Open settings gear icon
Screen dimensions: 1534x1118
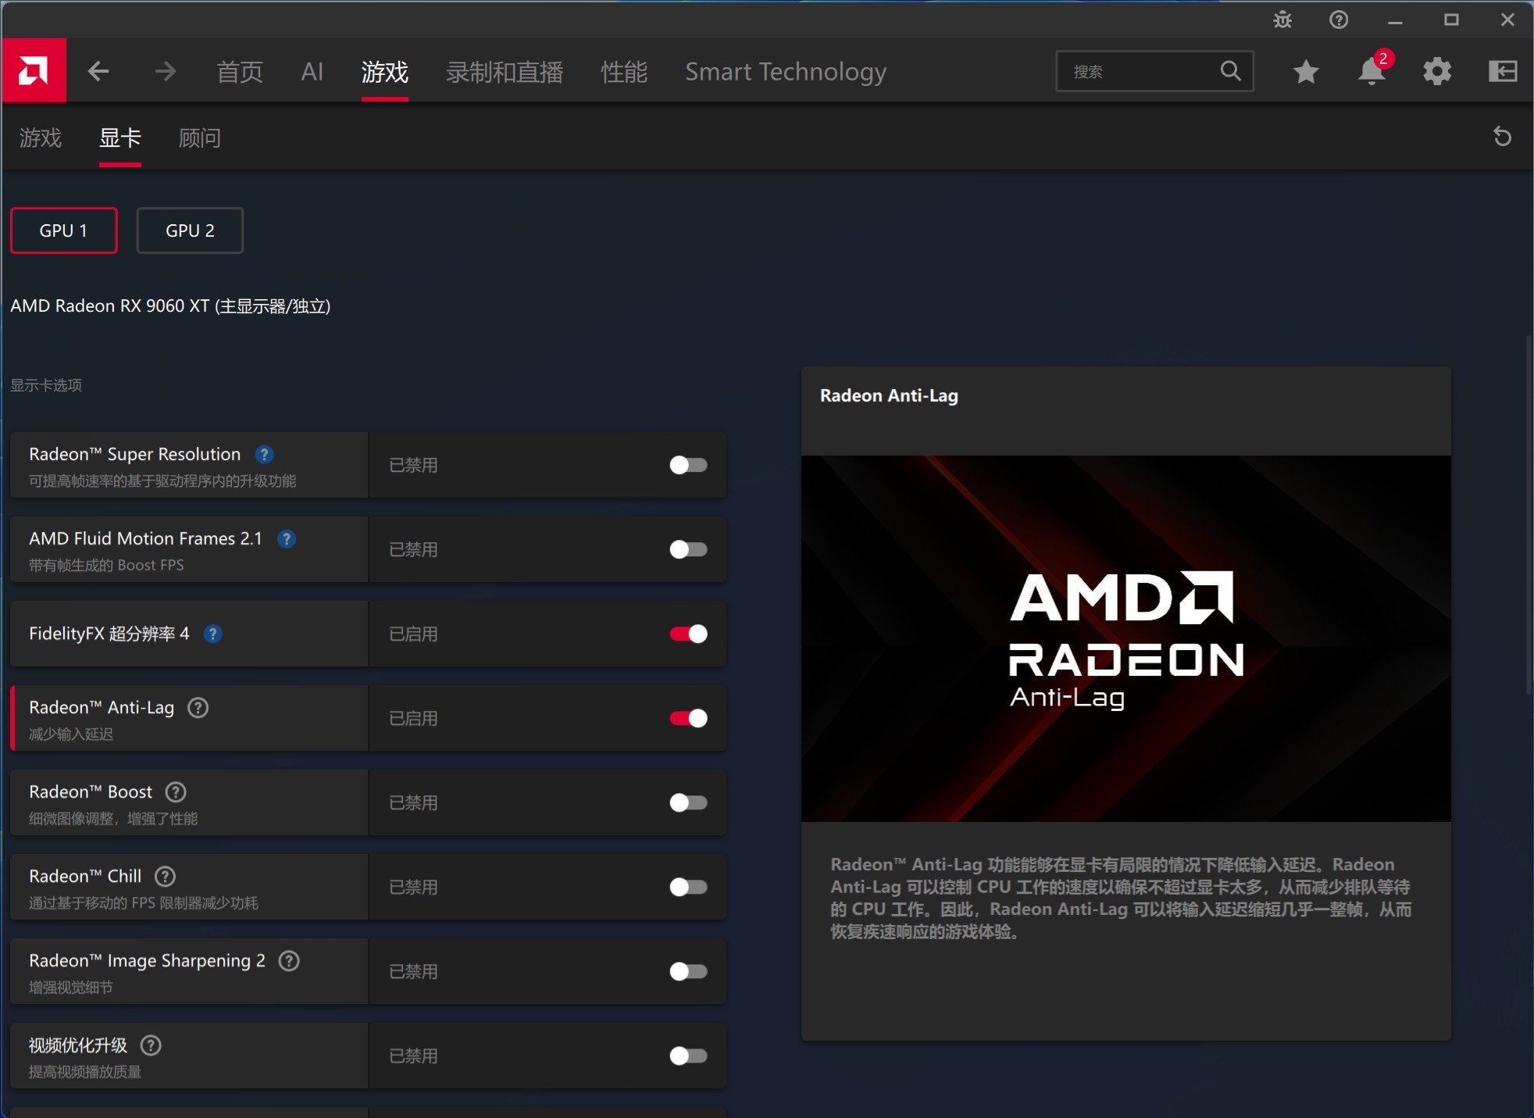[x=1436, y=72]
